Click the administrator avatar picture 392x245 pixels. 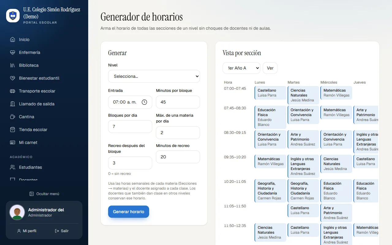coord(17,212)
